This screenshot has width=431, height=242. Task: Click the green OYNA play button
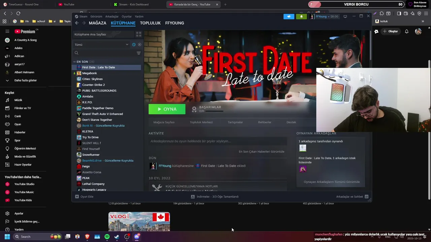pyautogui.click(x=167, y=109)
